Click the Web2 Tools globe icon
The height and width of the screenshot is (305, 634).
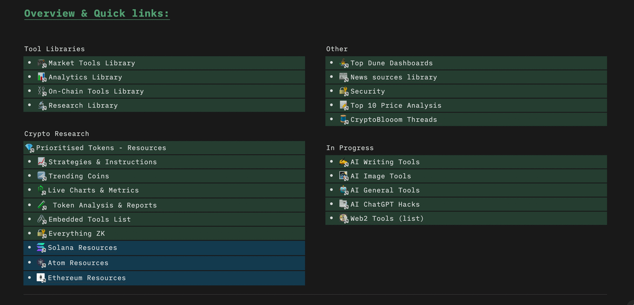point(344,218)
